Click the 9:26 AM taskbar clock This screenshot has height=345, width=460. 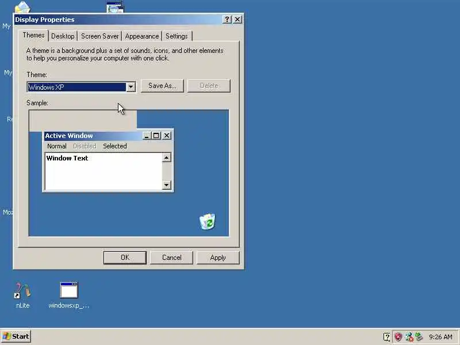[440, 337]
